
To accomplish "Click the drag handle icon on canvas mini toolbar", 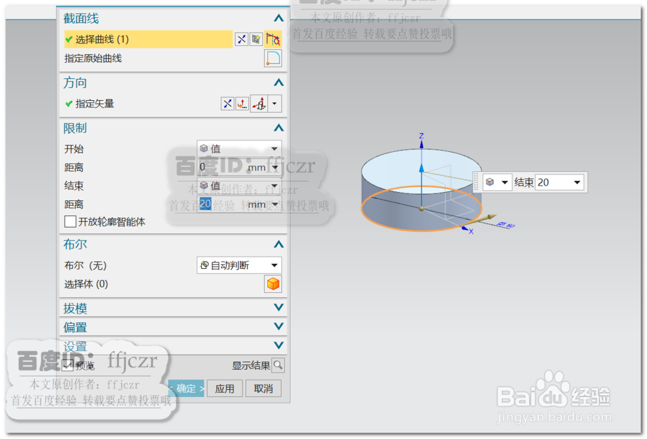I will coord(477,182).
